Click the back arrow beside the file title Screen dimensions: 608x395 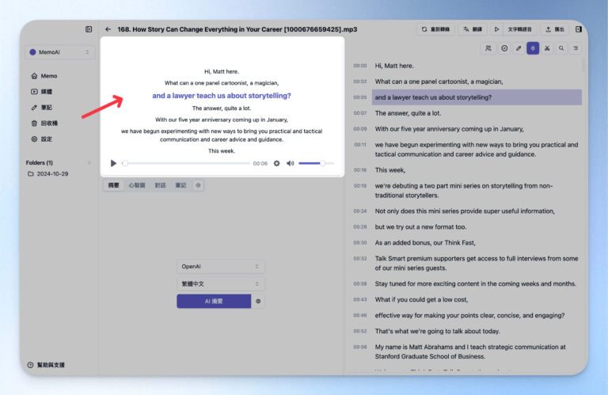(108, 29)
